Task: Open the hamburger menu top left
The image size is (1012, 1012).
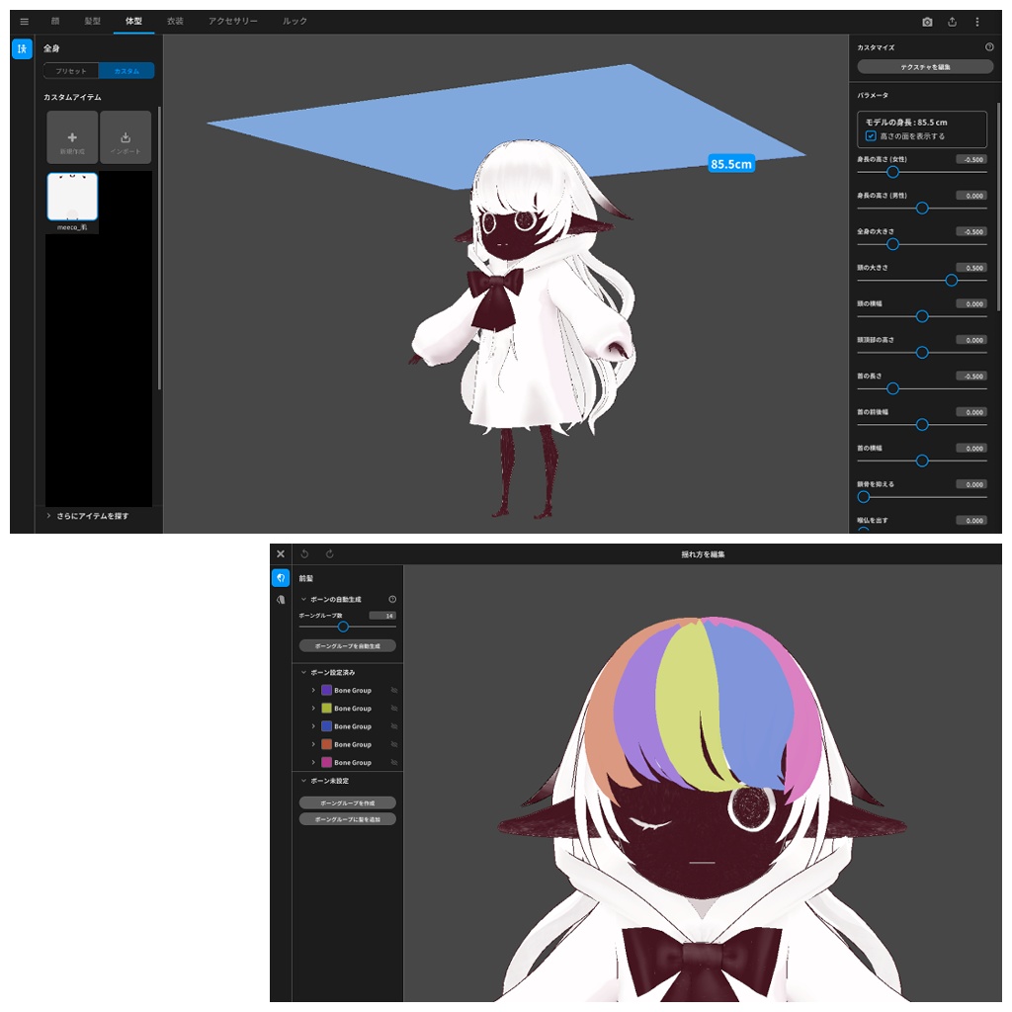Action: click(24, 21)
